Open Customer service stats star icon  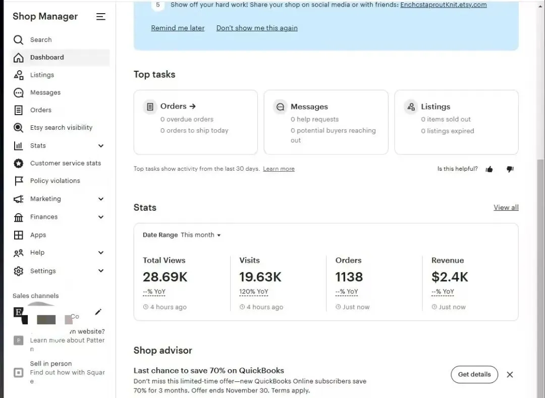click(19, 163)
